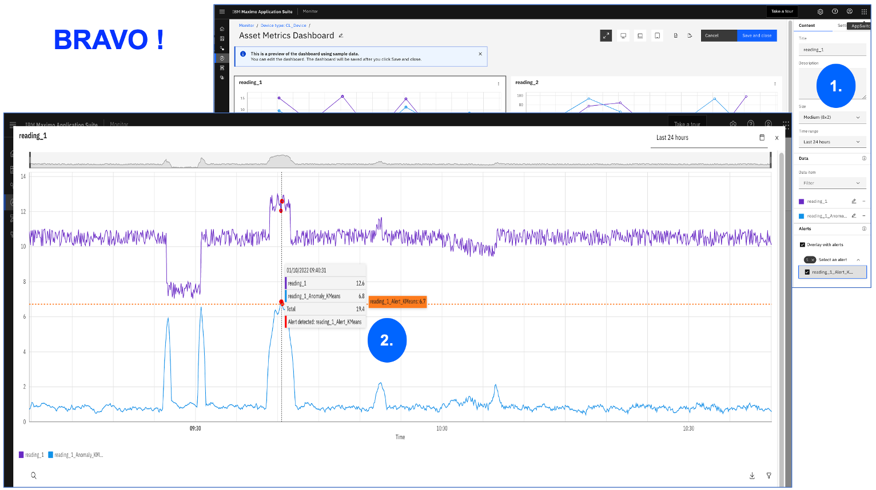Click the chart overview zoom bar
Screen dimensions: 876x490
[x=400, y=160]
